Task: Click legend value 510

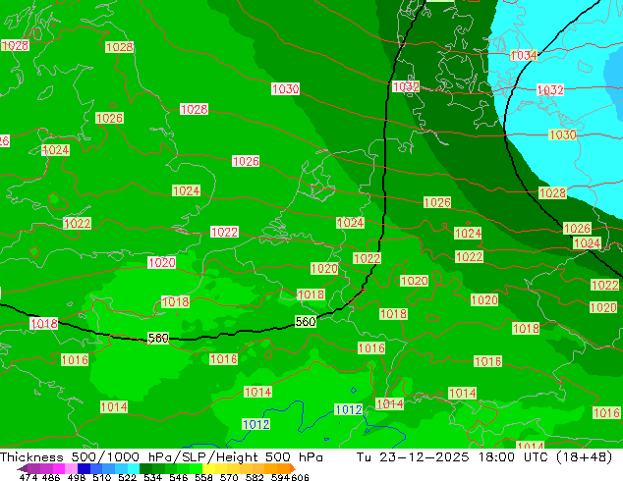Action: coord(102,477)
